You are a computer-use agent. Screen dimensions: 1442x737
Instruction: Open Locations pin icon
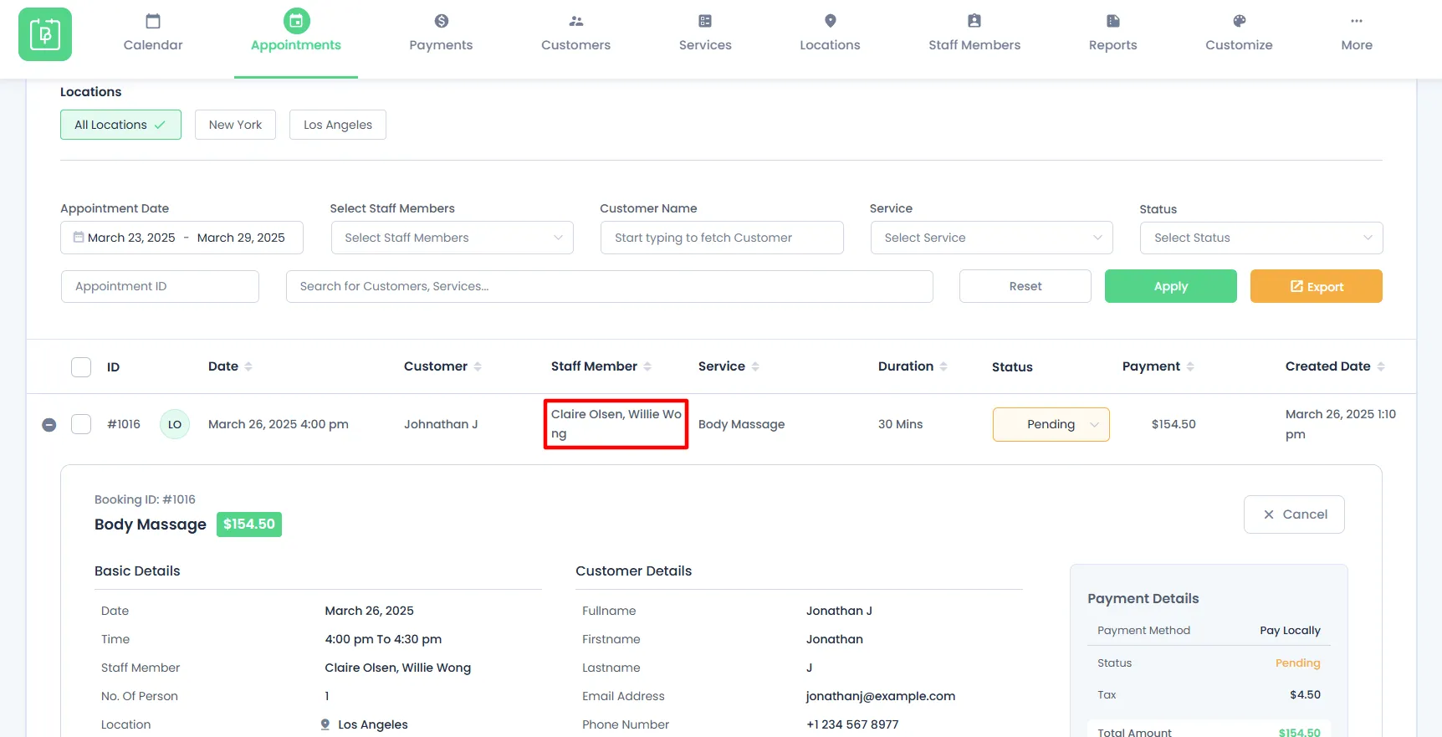830,21
